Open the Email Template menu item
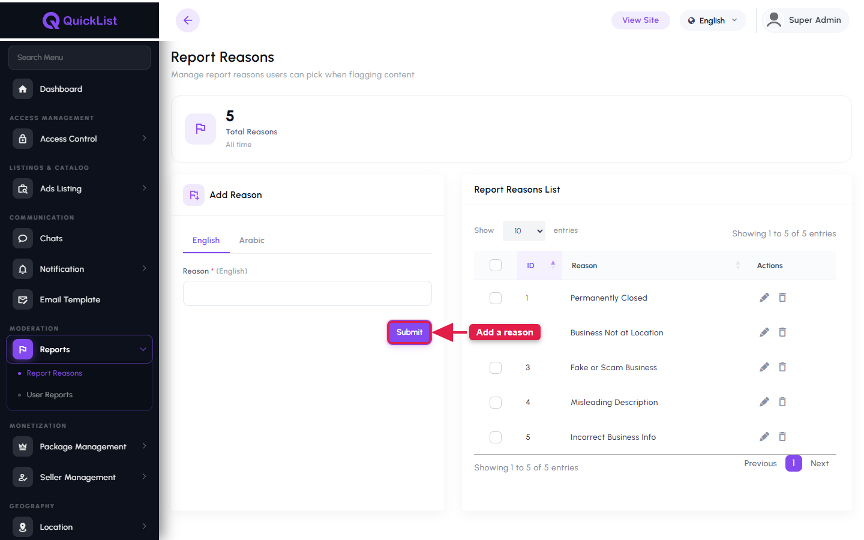This screenshot has width=864, height=540. (x=79, y=299)
